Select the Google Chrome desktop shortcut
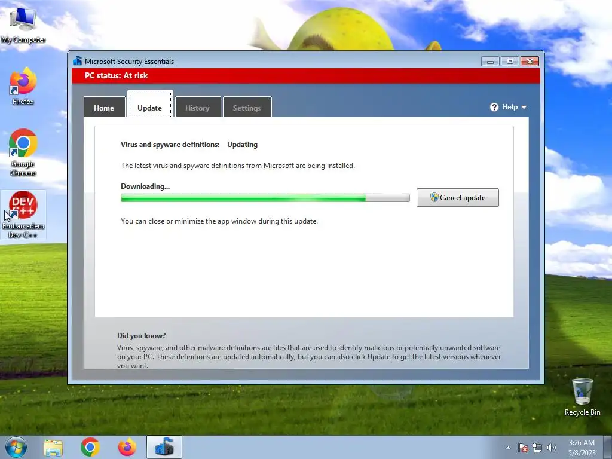This screenshot has width=612, height=459. point(23,152)
